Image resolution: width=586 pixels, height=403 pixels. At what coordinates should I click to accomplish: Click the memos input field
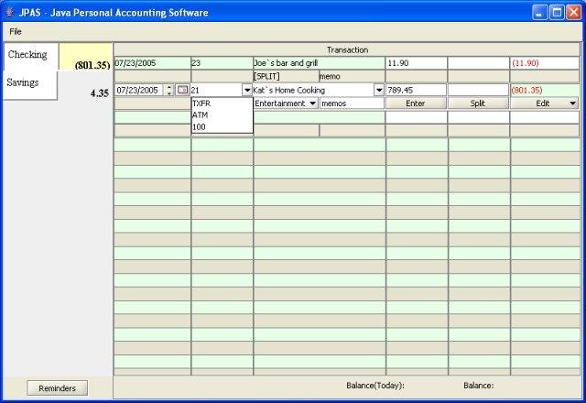pyautogui.click(x=352, y=103)
